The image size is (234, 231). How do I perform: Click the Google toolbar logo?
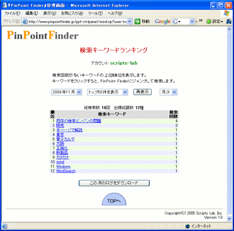163,21
